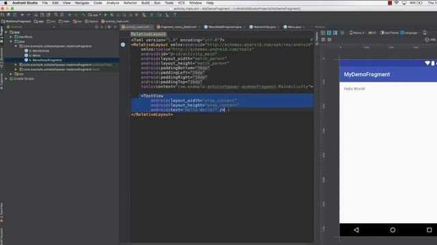The image size is (437, 245).
Task: Open the Android Studio application menu
Action: tap(25, 3)
